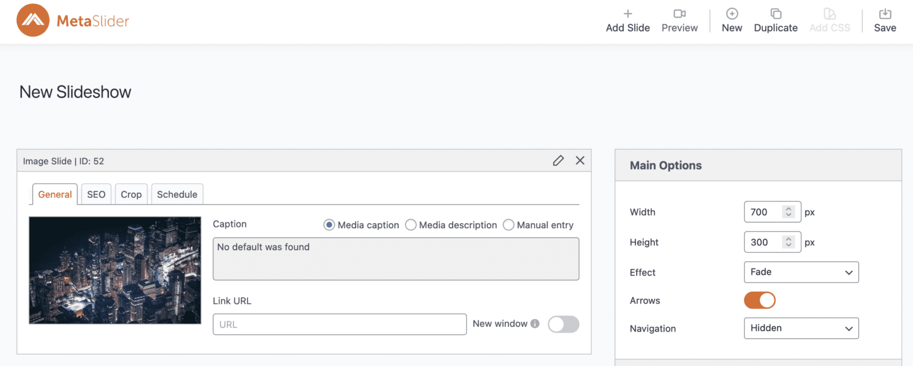
Task: Select the Media description caption option
Action: (x=411, y=225)
